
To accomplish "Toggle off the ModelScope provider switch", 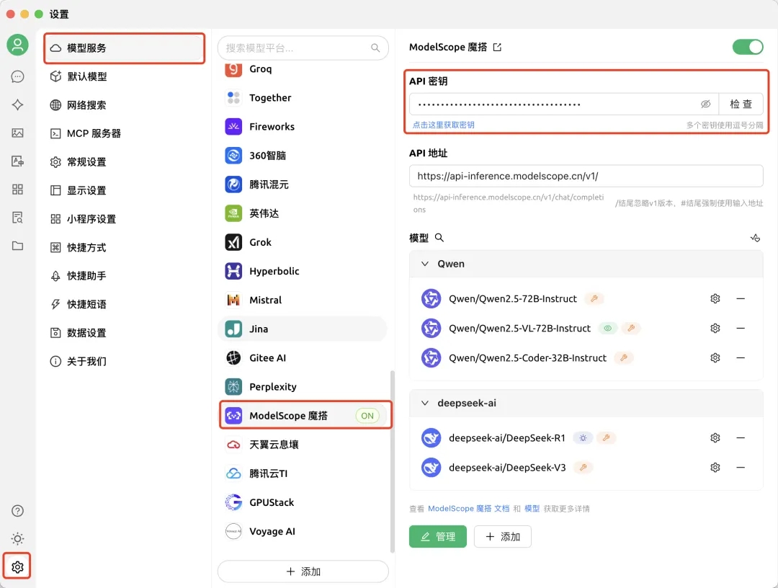I will coord(748,47).
